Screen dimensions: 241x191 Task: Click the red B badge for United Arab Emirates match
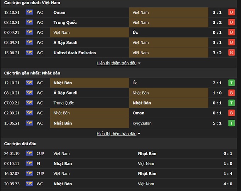click(231, 53)
